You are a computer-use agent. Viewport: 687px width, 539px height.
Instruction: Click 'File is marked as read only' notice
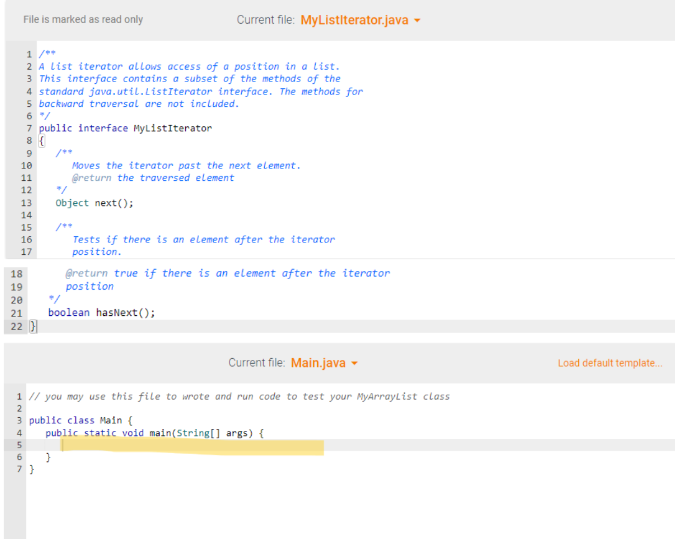pyautogui.click(x=83, y=20)
